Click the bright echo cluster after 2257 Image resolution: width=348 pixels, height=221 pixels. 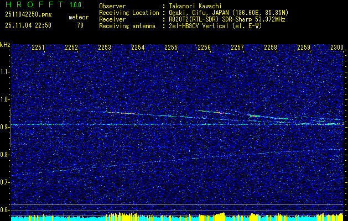(255, 115)
